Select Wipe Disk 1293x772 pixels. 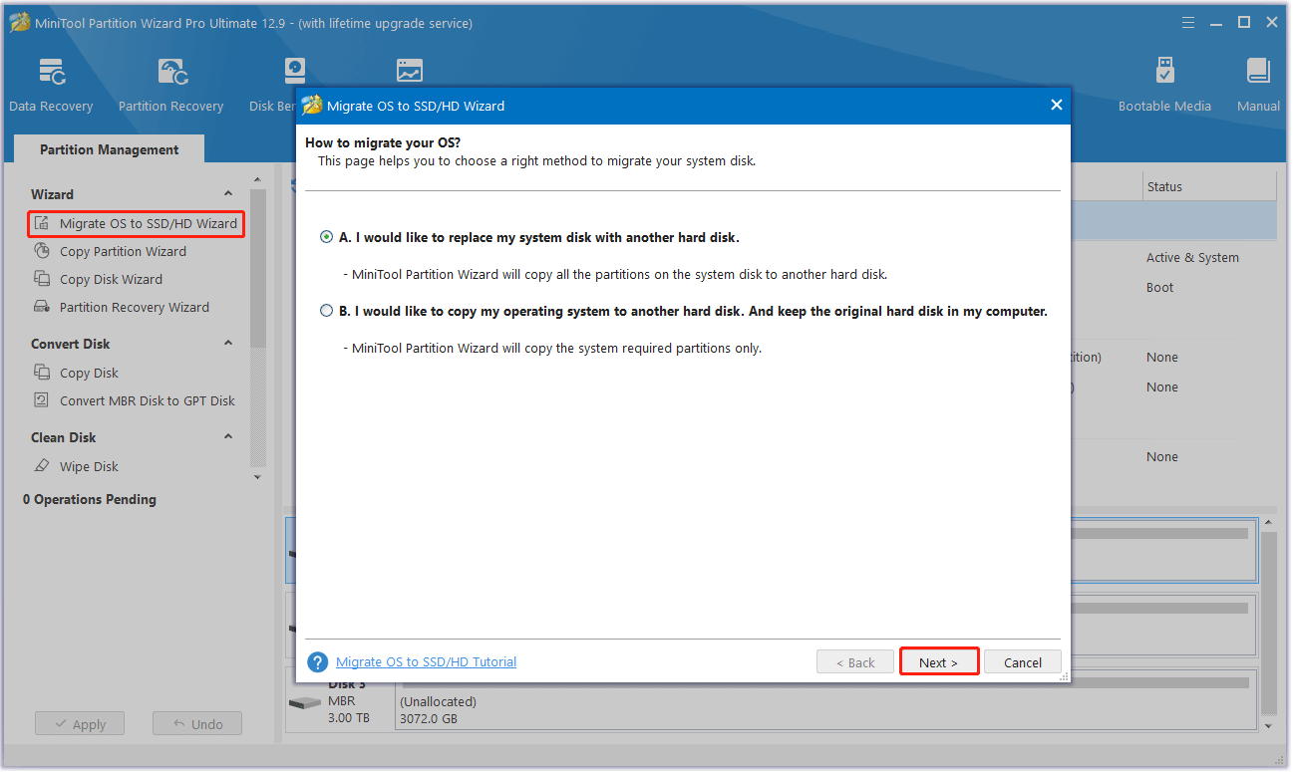coord(89,466)
